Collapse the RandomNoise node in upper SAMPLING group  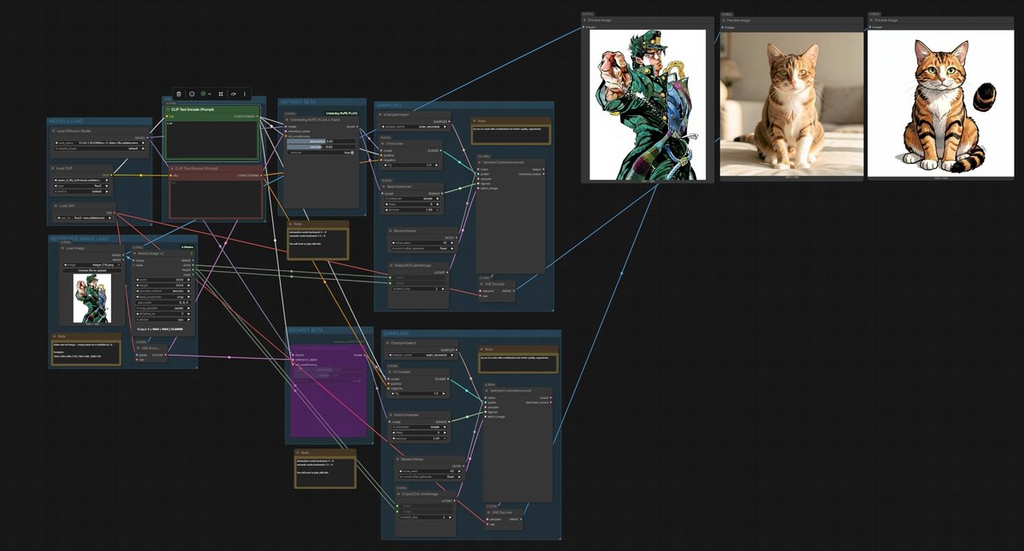(x=389, y=231)
